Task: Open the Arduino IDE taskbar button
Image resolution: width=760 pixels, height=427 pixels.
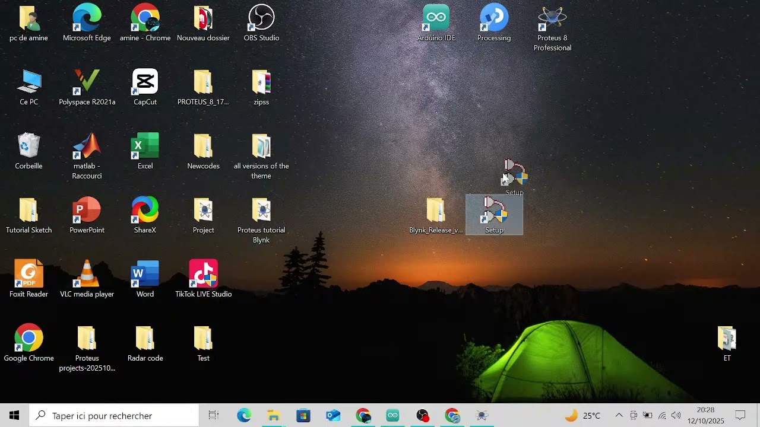Action: 392,416
